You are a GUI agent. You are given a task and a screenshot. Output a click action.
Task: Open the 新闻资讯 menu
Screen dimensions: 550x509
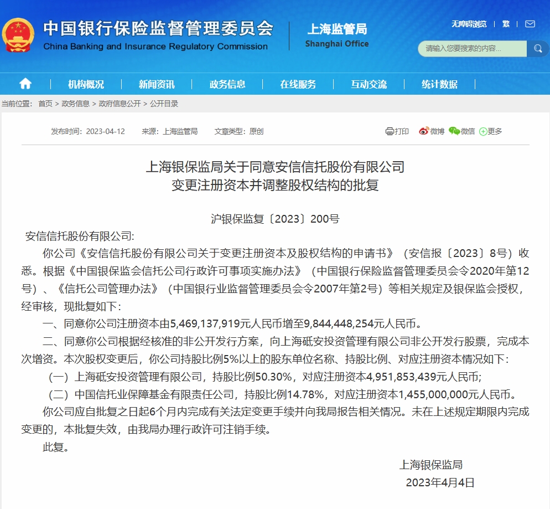158,84
